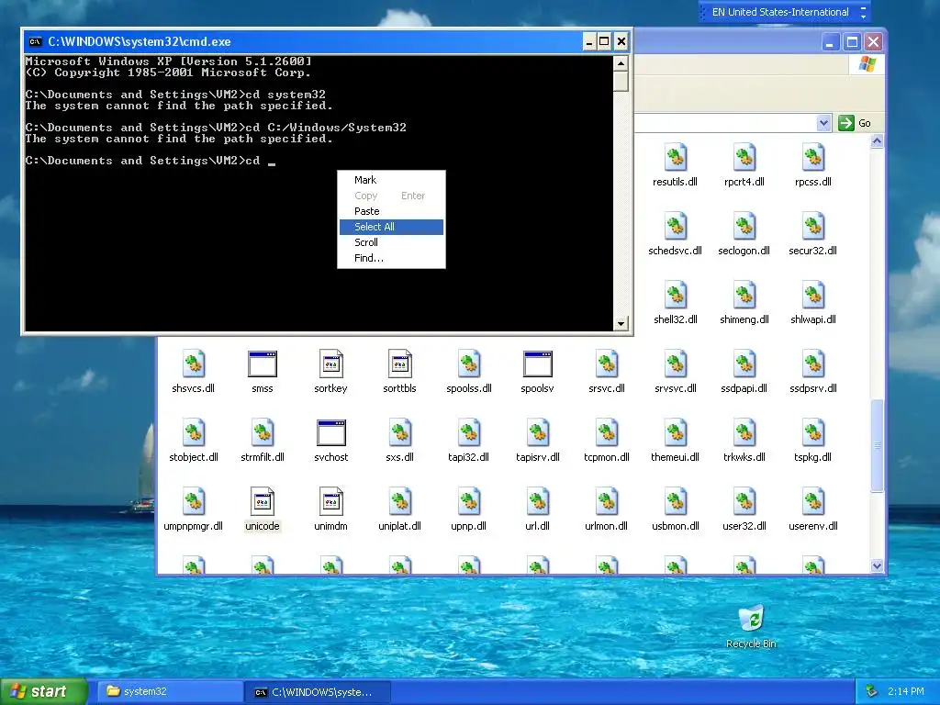940x705 pixels.
Task: Select the spoolss.dll file icon
Action: [x=469, y=364]
